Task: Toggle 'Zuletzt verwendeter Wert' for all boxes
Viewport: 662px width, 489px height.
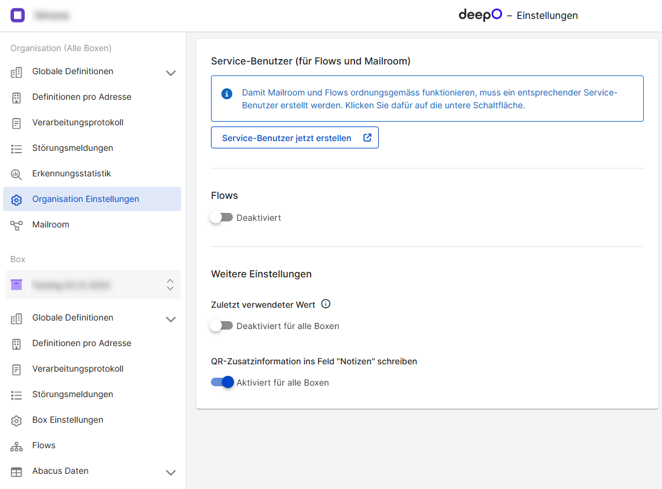Action: (222, 325)
